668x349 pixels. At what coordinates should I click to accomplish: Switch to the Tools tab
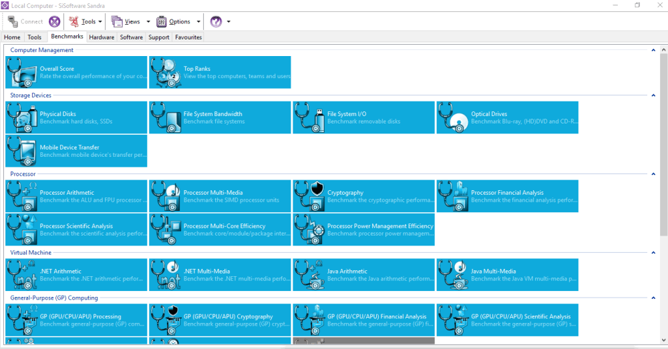pyautogui.click(x=35, y=37)
